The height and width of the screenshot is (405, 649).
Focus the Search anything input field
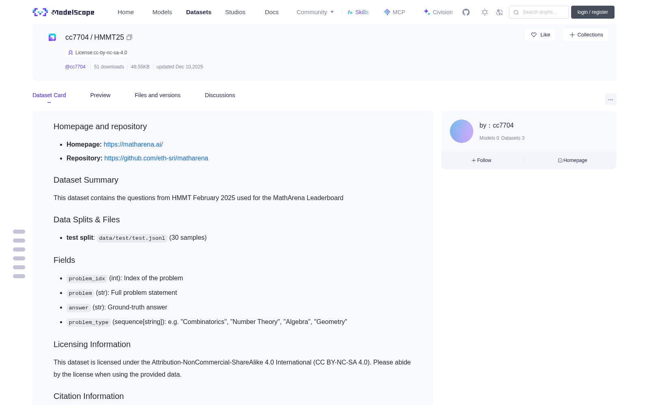[x=539, y=12]
